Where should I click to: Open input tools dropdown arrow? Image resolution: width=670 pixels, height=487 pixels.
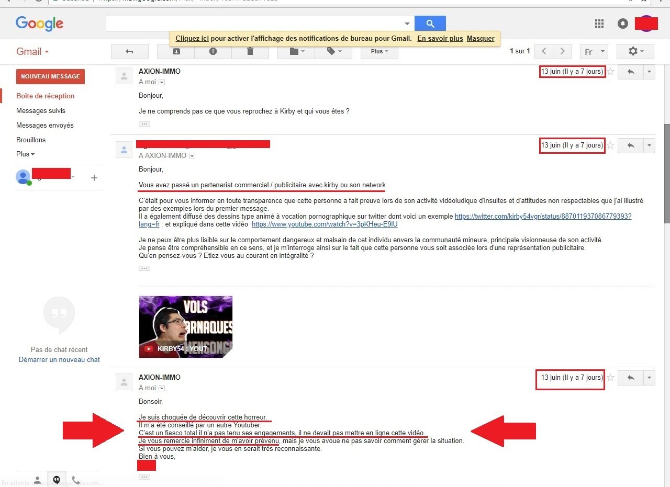(603, 51)
